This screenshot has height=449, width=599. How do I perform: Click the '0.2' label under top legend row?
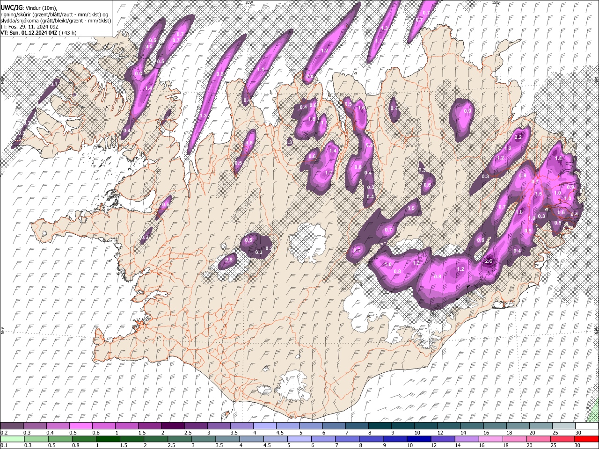pyautogui.click(x=4, y=433)
